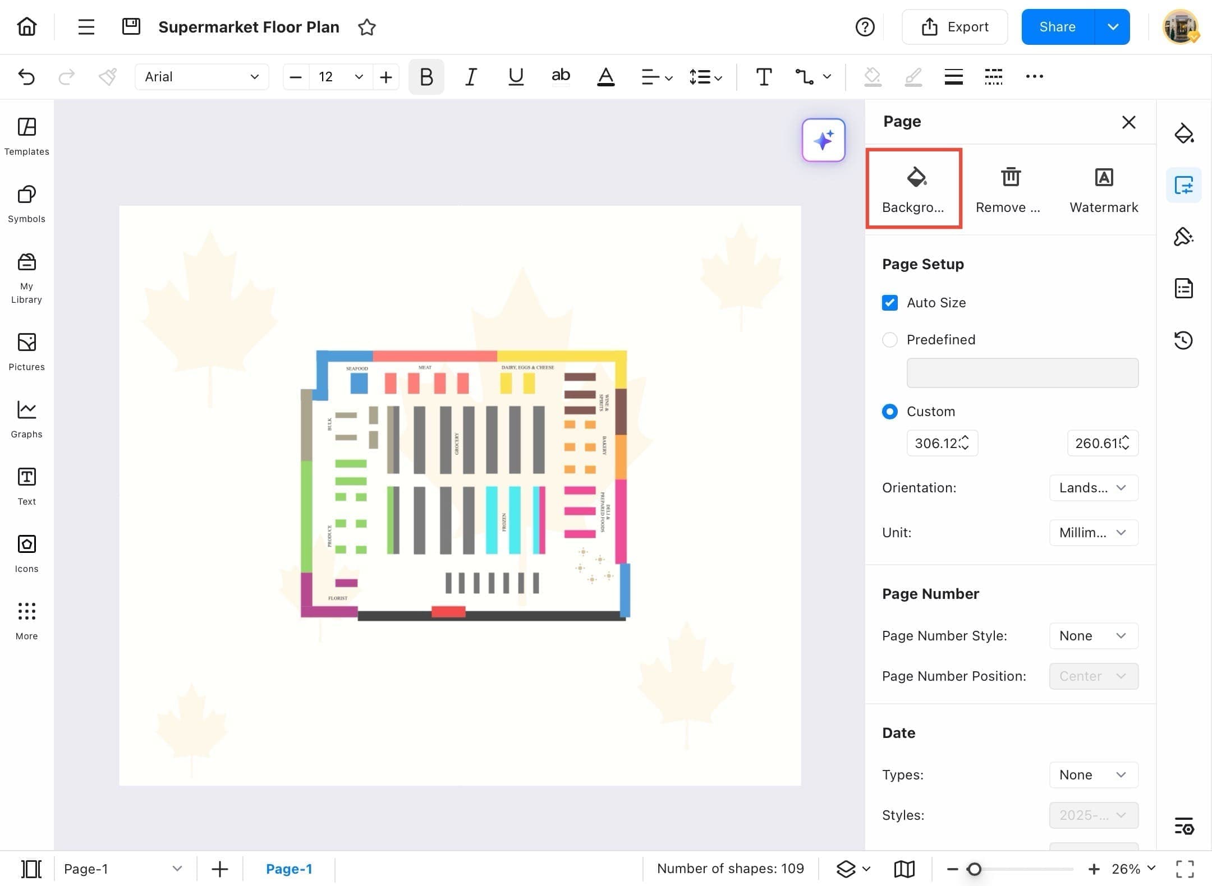Toggle Bold formatting
The height and width of the screenshot is (886, 1212).
[x=426, y=77]
